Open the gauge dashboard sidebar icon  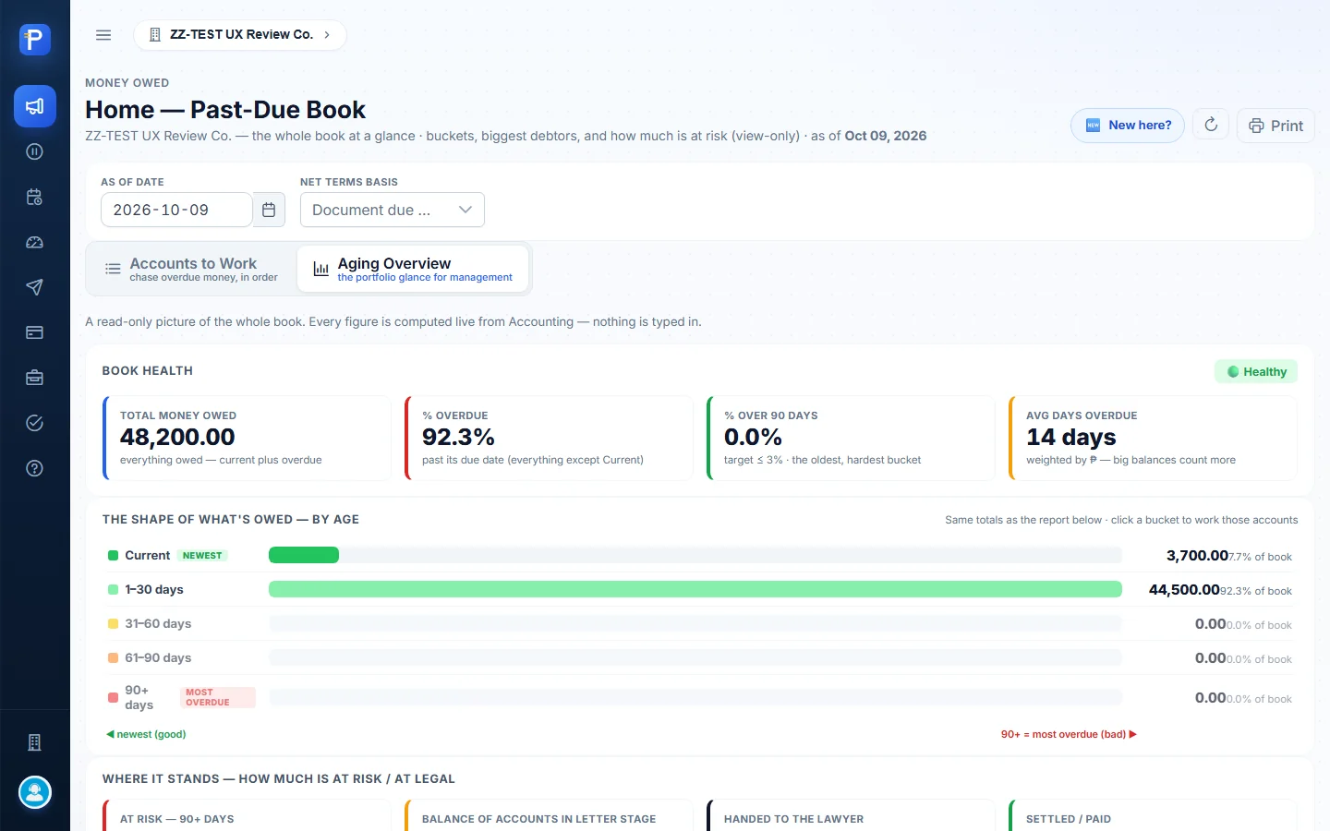point(35,242)
